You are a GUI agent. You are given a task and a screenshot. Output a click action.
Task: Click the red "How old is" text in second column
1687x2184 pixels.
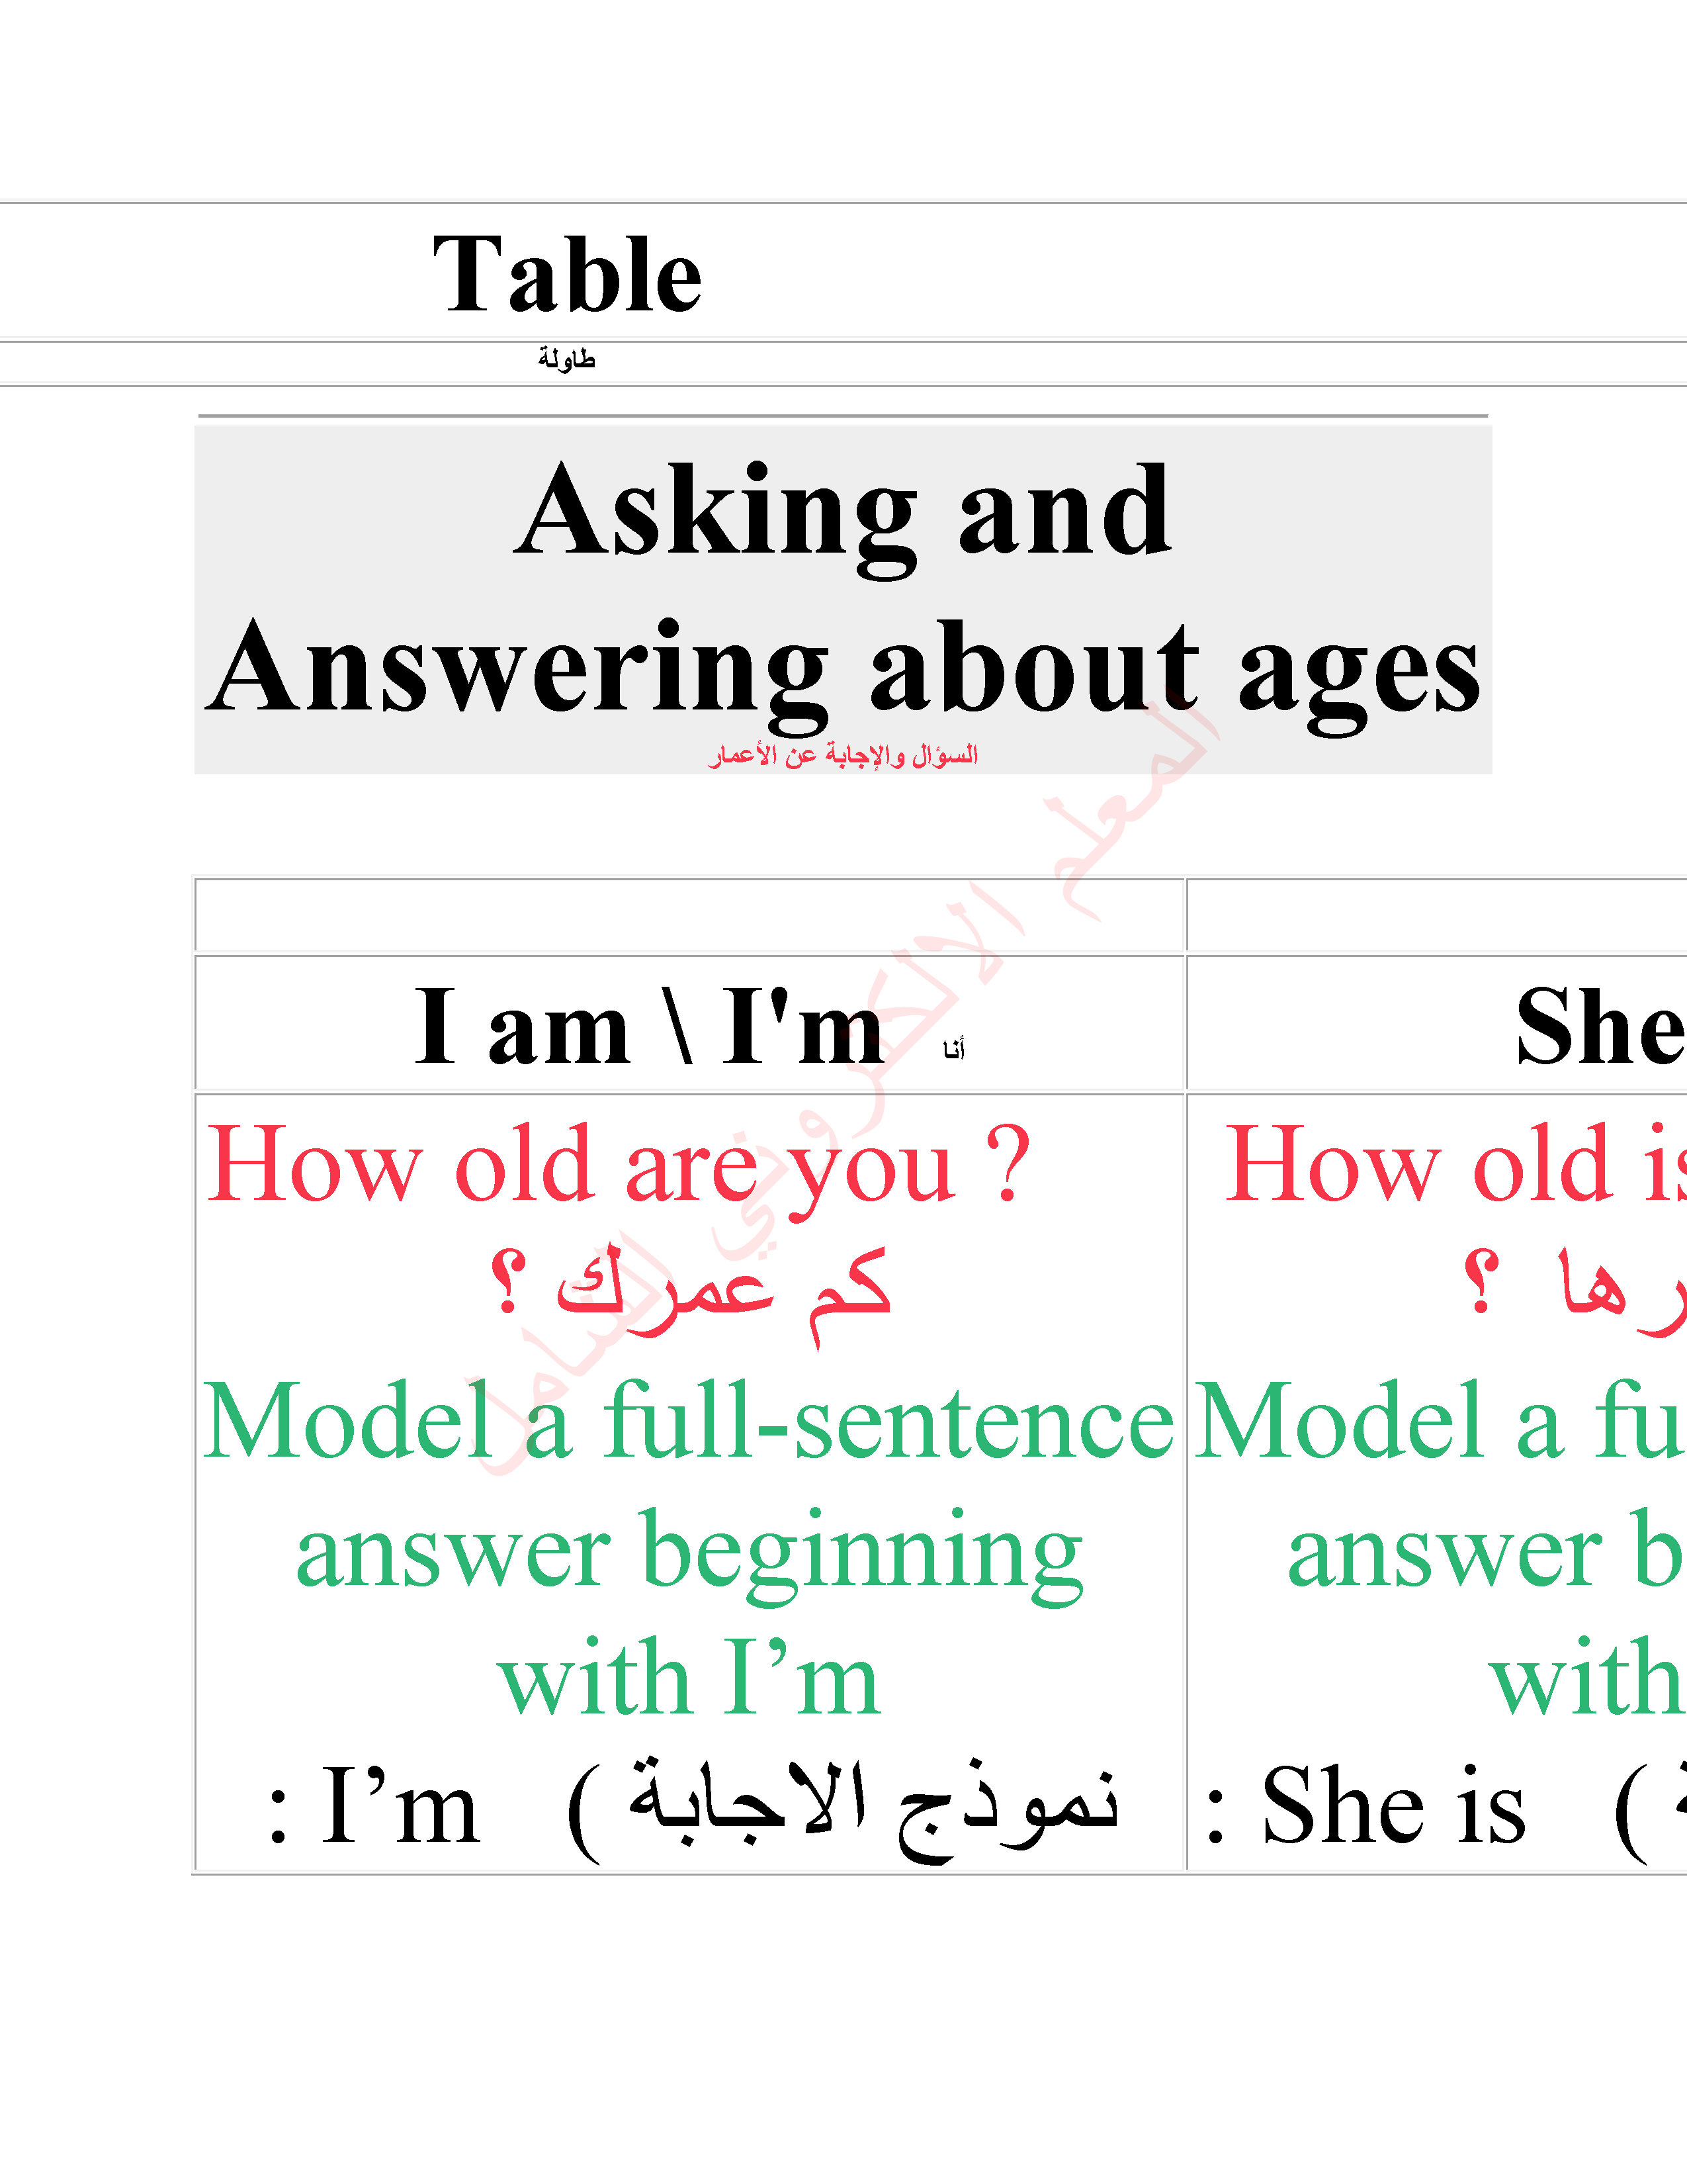1454,1165
